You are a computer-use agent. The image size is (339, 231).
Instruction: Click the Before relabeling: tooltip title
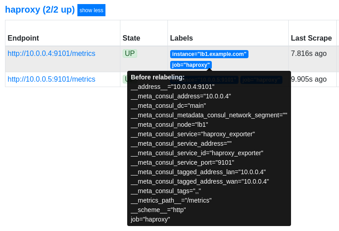coord(158,77)
